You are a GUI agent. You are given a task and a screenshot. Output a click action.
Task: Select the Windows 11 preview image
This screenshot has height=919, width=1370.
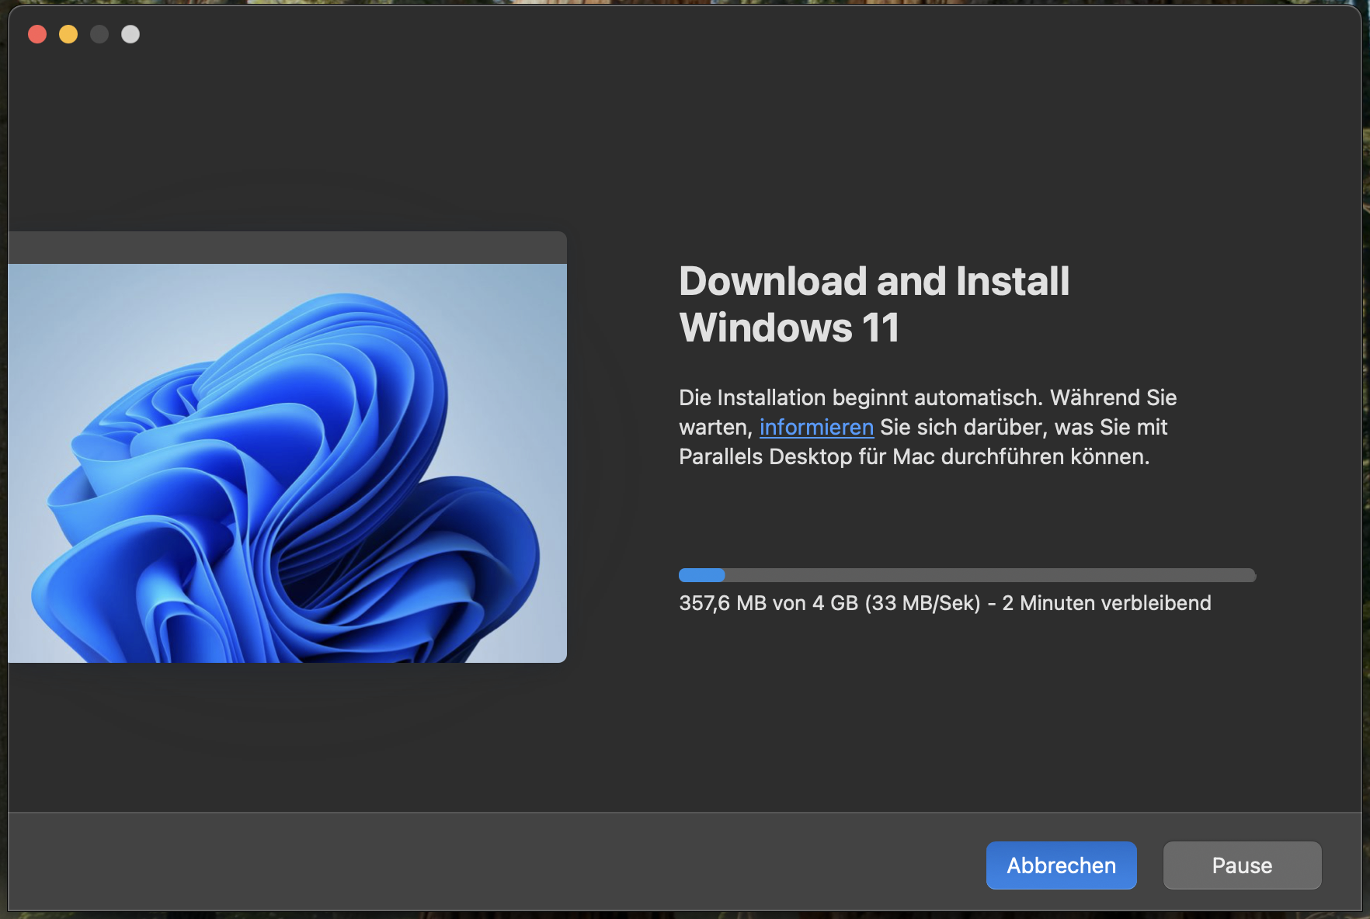pyautogui.click(x=287, y=463)
